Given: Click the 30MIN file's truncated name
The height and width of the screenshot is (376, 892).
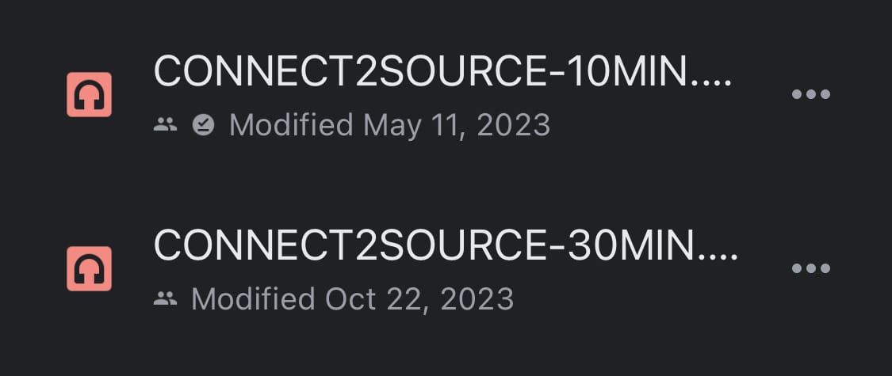Looking at the screenshot, I should 446,246.
